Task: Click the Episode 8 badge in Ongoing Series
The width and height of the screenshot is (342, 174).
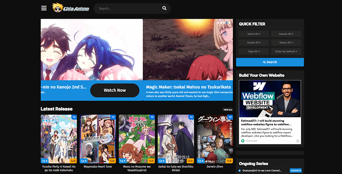Action: [295, 170]
